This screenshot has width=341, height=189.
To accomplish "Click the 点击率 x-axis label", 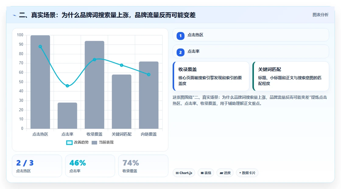I will (67, 134).
